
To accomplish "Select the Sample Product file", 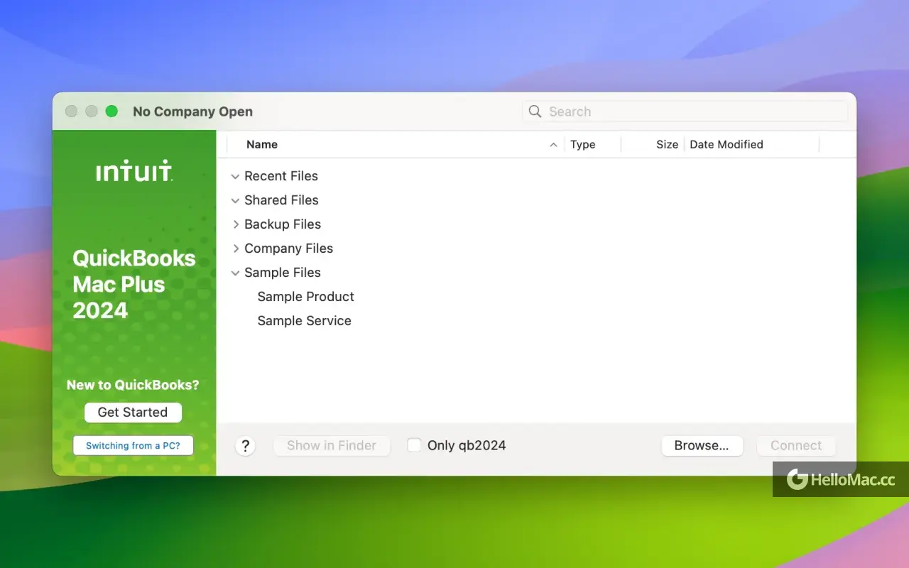I will tap(305, 297).
